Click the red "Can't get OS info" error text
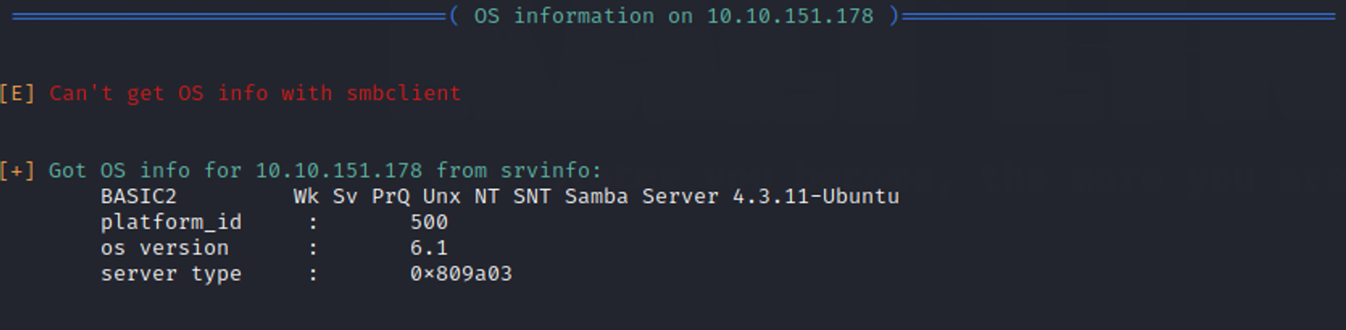 tap(190, 93)
